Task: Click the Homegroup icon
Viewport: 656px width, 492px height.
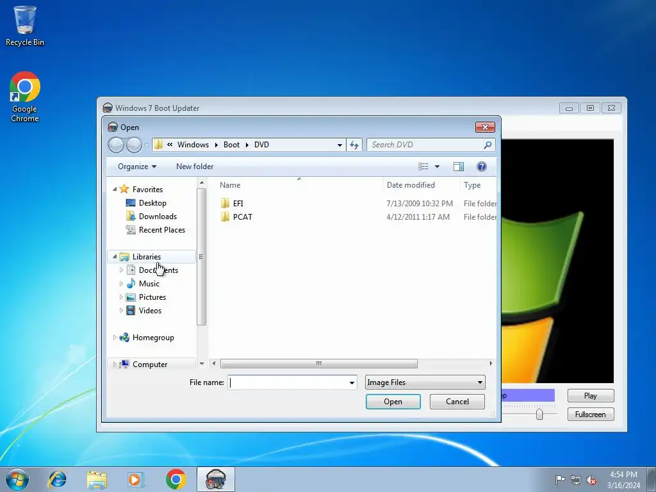Action: click(x=124, y=338)
